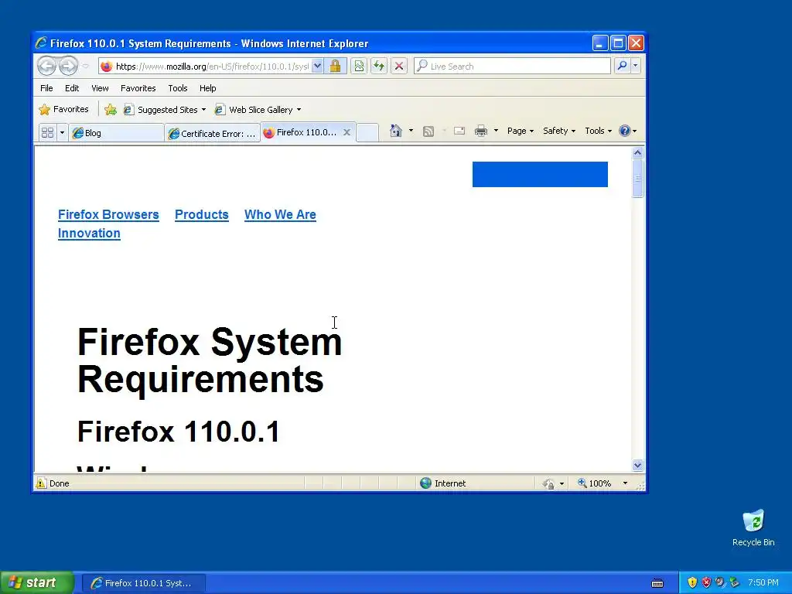The height and width of the screenshot is (594, 792).
Task: Open the Help menu
Action: click(207, 88)
